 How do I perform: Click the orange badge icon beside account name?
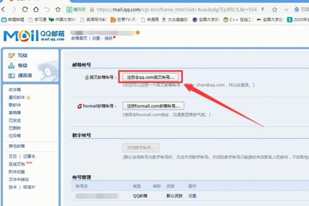coord(138,32)
